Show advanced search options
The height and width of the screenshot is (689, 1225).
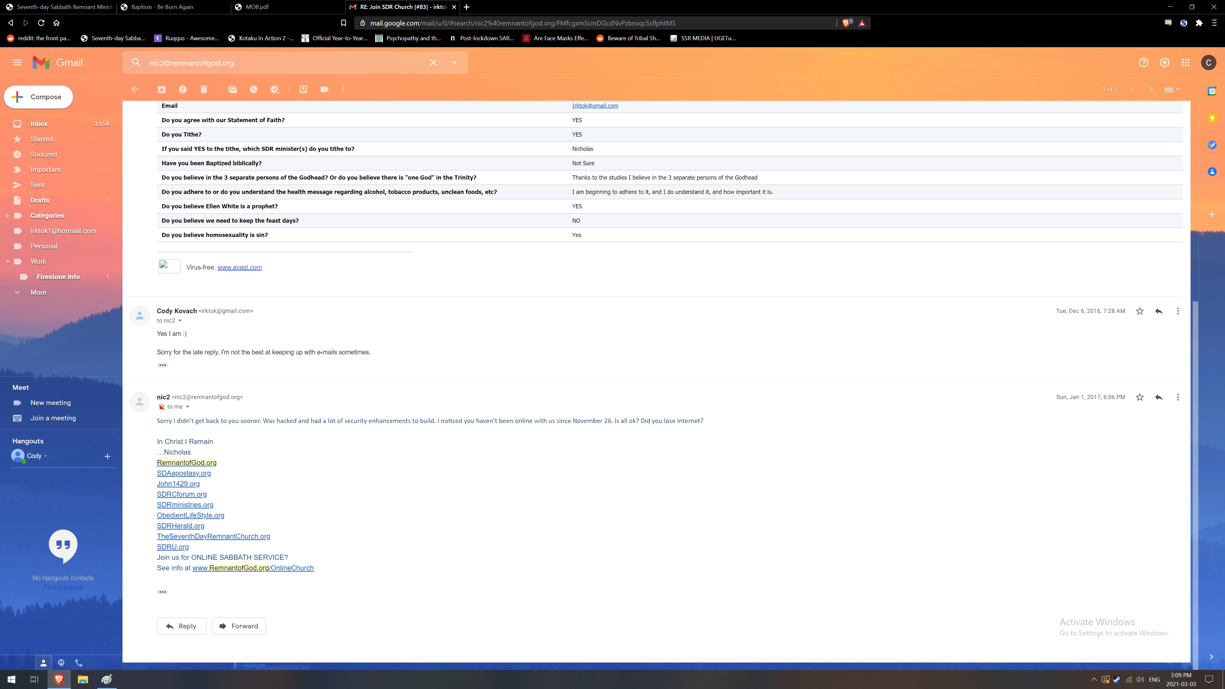coord(454,63)
